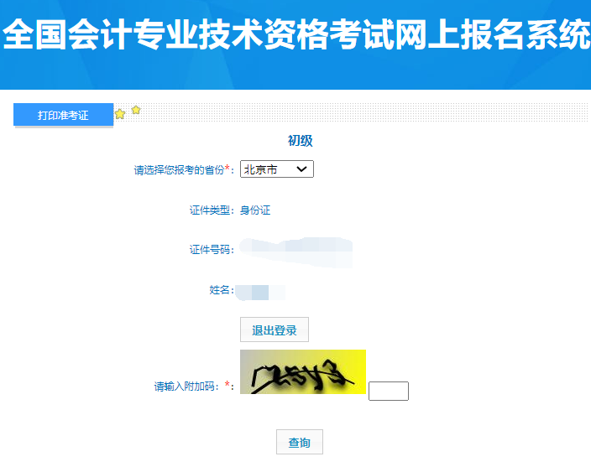Click the chevron arrow in province selector
The width and height of the screenshot is (591, 467).
(301, 169)
